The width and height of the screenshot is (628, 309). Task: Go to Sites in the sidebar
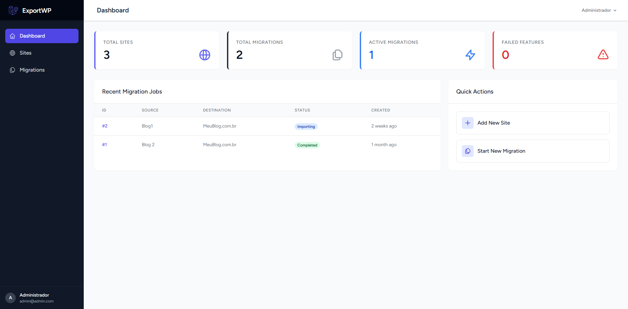coord(42,53)
